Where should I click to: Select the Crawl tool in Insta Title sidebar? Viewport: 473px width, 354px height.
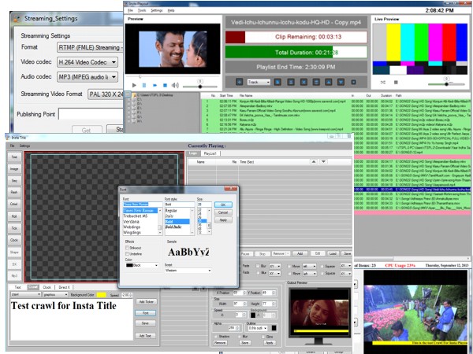(x=14, y=204)
